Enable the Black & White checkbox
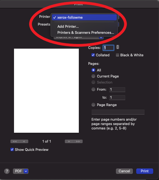This screenshot has height=180, width=159. click(x=118, y=55)
